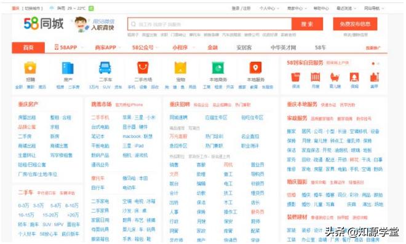Open the 登录/注册 link
The height and width of the screenshot is (244, 406).
point(241,8)
